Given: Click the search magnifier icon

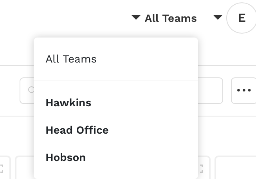Looking at the screenshot, I should click(x=31, y=89).
